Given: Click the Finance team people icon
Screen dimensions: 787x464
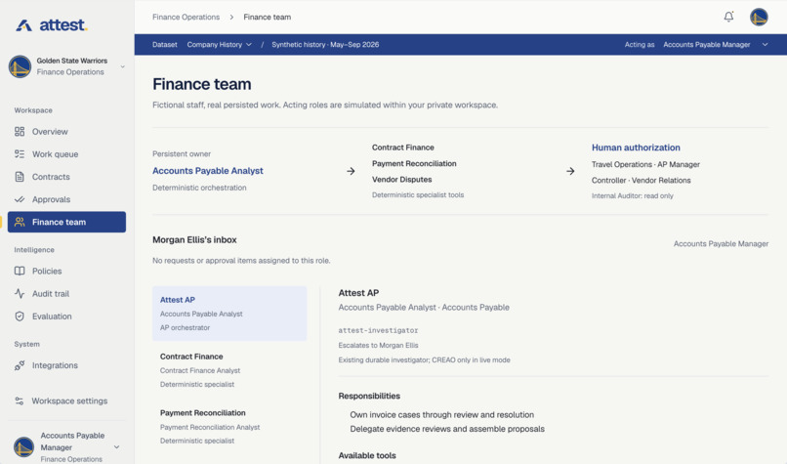Looking at the screenshot, I should coord(20,222).
